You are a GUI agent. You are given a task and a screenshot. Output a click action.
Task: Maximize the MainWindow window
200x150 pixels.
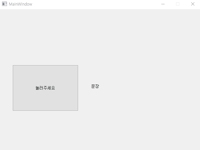(x=178, y=4)
